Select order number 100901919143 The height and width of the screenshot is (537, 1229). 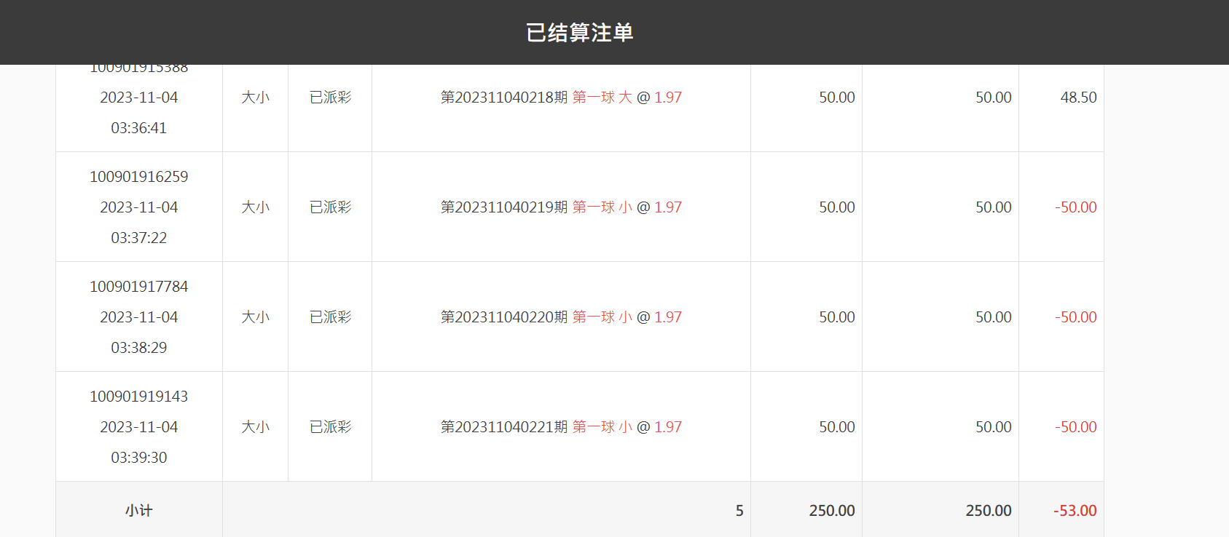pyautogui.click(x=139, y=397)
